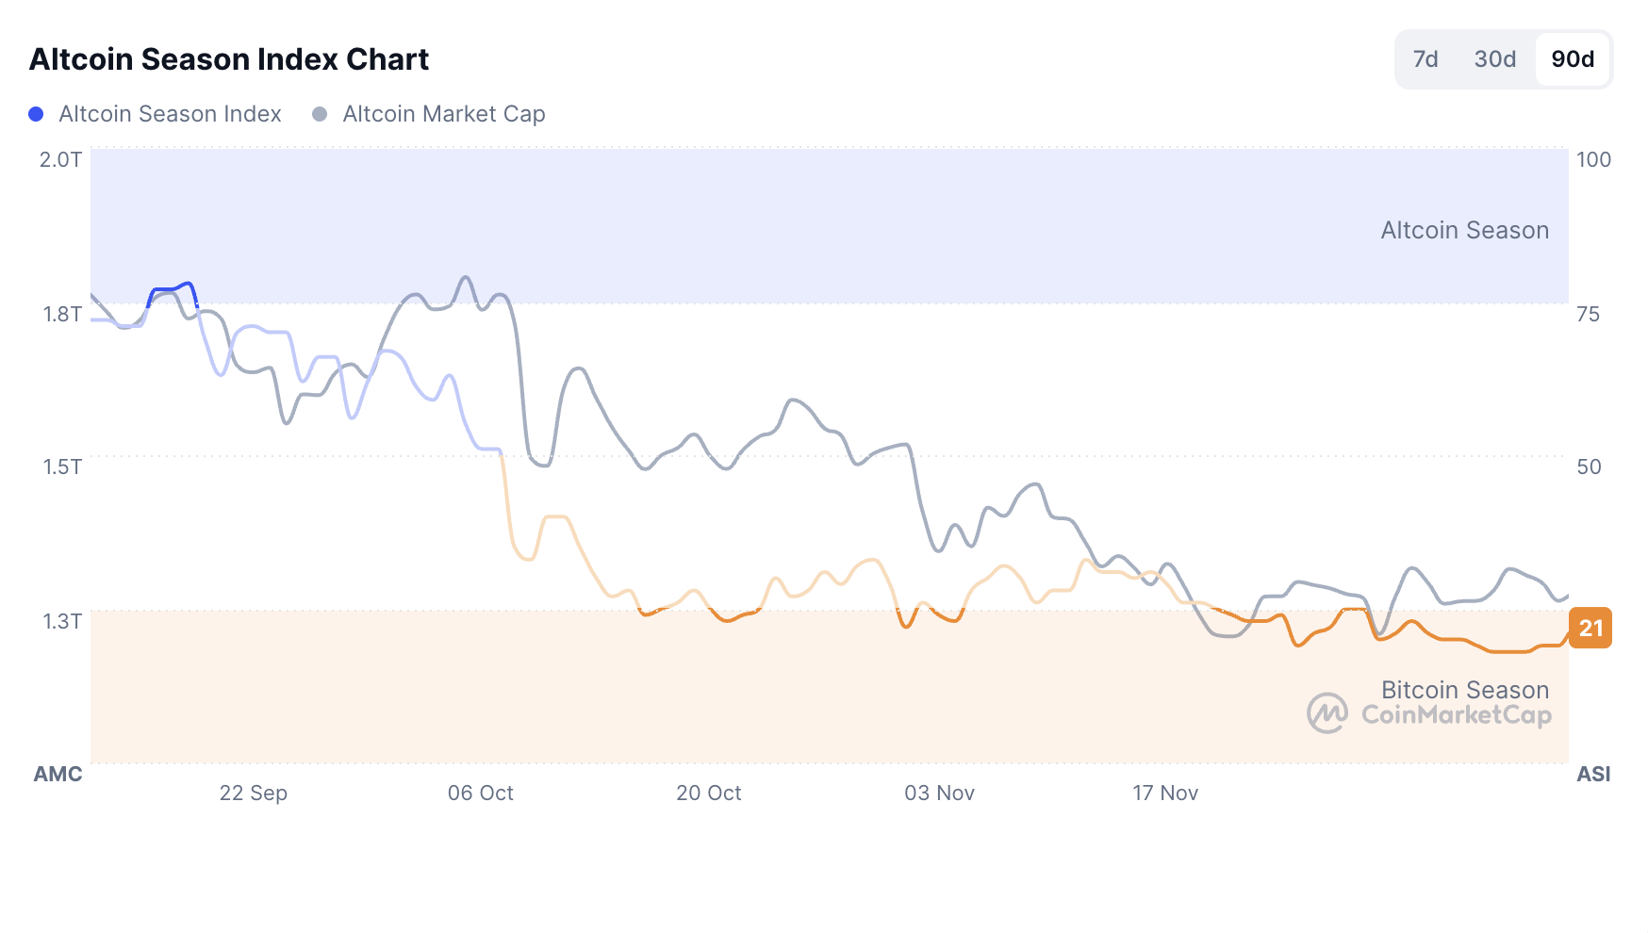Image resolution: width=1648 pixels, height=933 pixels.
Task: Click the 06 Oct date label
Action: 480,793
